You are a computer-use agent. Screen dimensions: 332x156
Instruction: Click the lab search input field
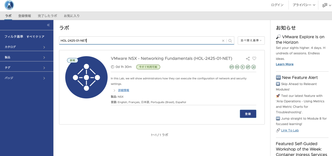pos(140,41)
